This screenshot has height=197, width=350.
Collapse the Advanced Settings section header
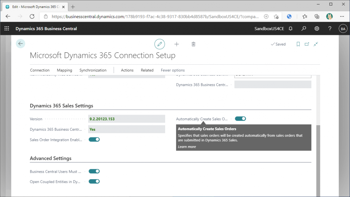click(51, 158)
